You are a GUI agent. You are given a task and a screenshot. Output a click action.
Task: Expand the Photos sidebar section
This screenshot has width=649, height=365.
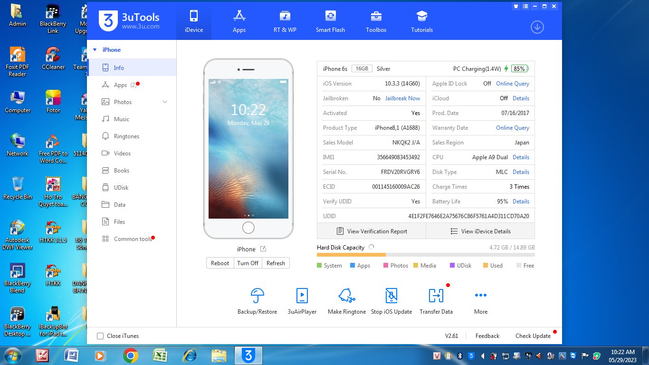[165, 102]
